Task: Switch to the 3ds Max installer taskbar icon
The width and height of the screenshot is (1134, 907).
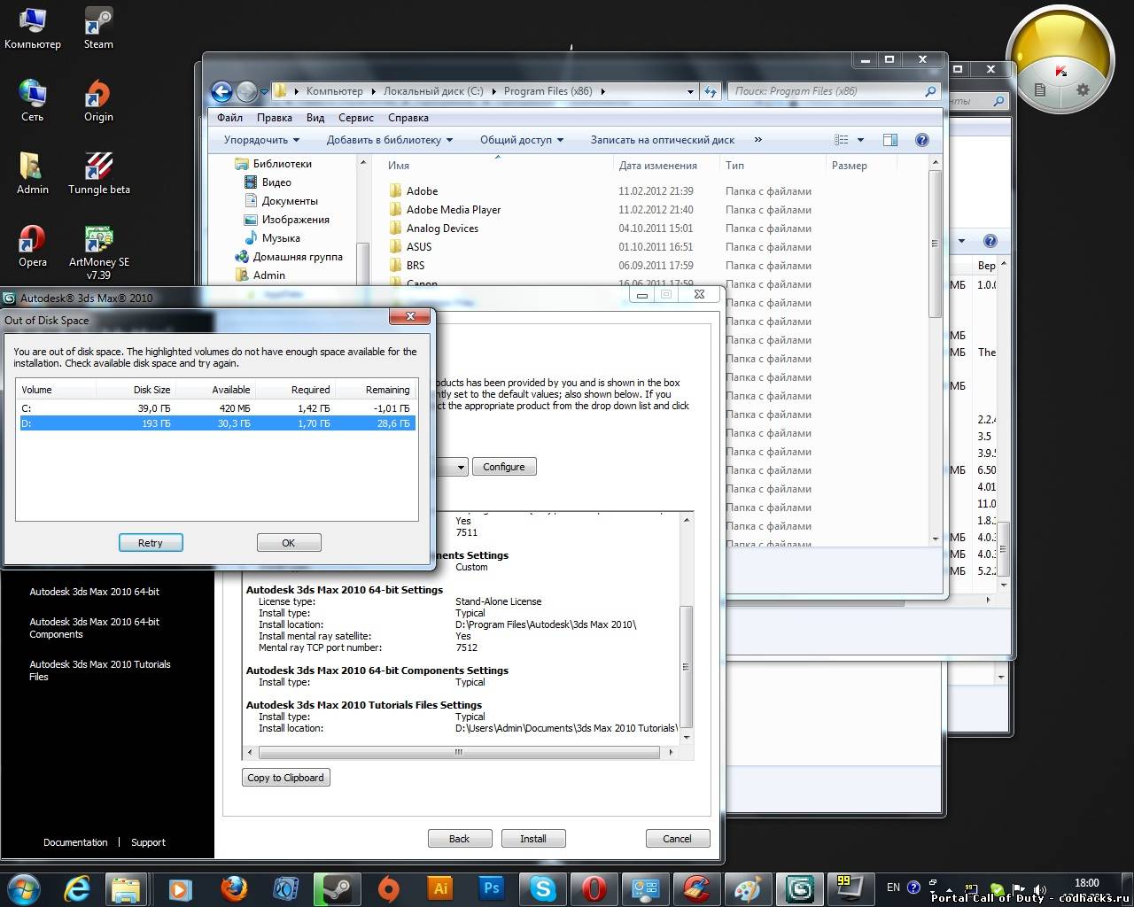Action: [799, 888]
